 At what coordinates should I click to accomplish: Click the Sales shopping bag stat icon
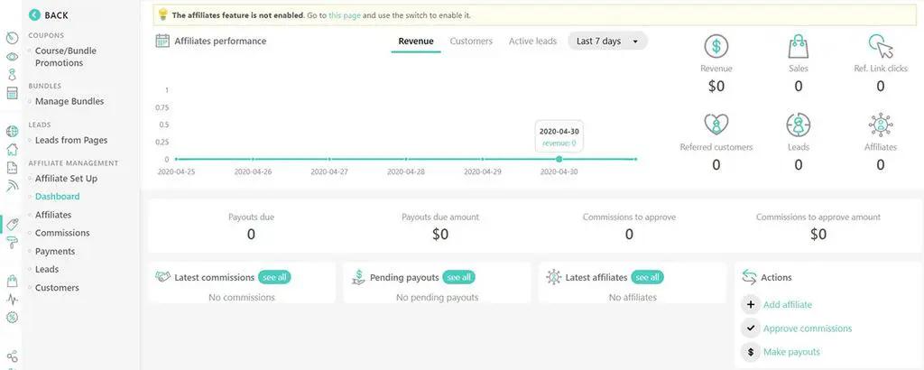point(799,46)
